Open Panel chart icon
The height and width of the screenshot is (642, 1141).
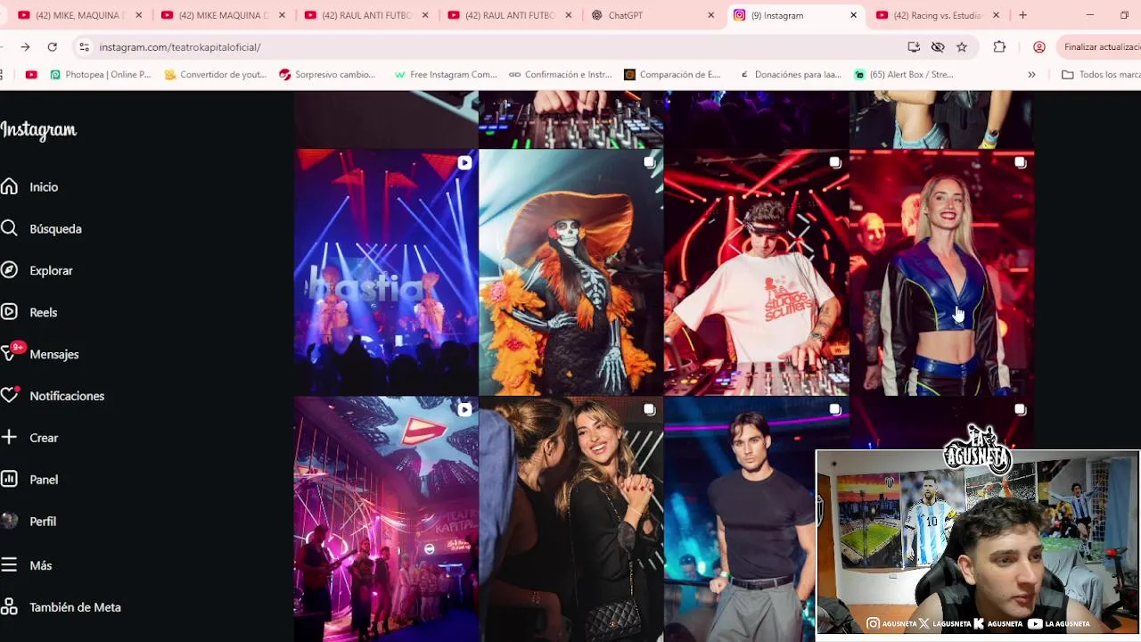(9, 479)
